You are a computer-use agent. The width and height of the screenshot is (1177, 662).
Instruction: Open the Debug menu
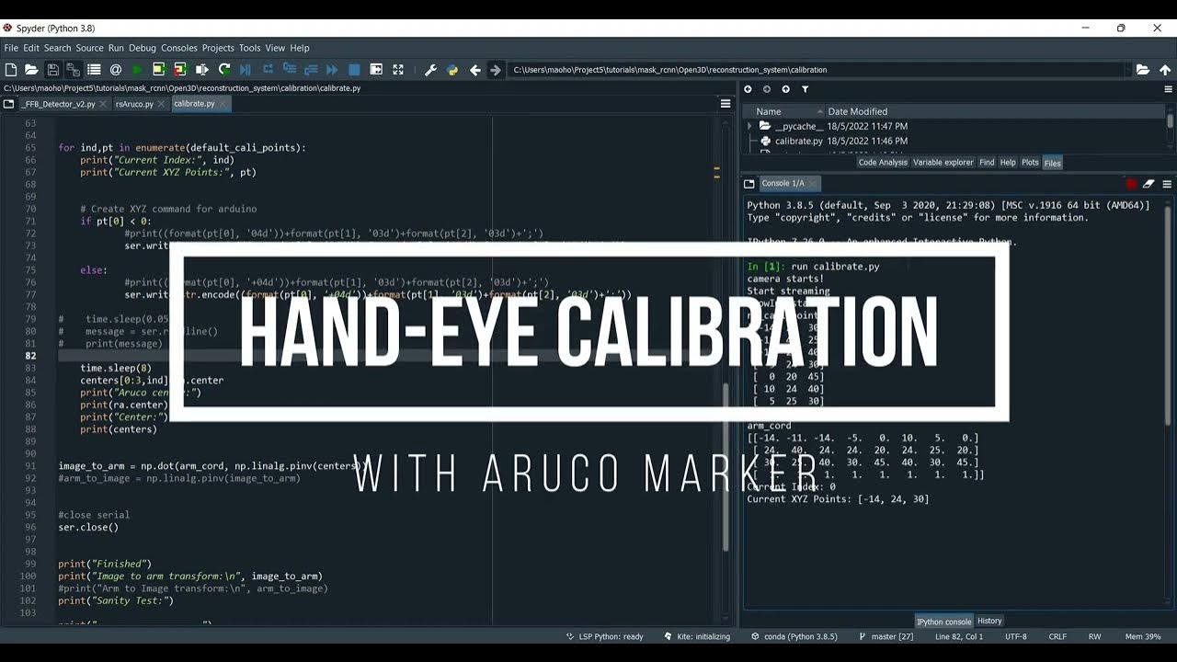[143, 48]
